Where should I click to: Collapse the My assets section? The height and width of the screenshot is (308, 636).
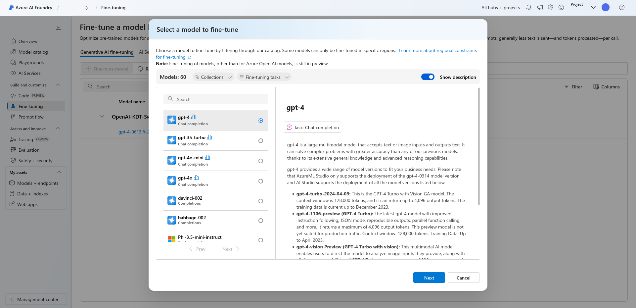tap(59, 172)
